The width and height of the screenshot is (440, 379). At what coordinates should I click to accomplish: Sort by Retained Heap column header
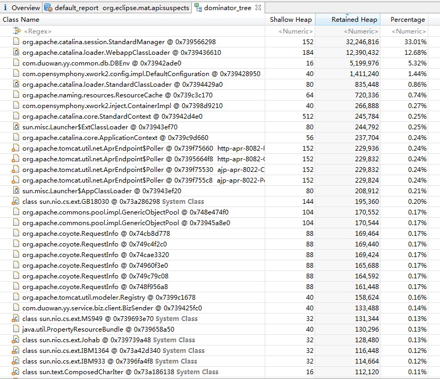click(x=348, y=19)
